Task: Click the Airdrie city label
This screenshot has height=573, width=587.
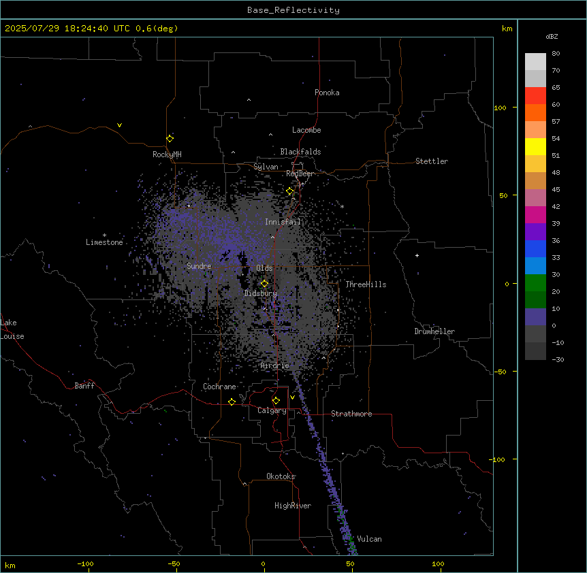Action: click(275, 365)
